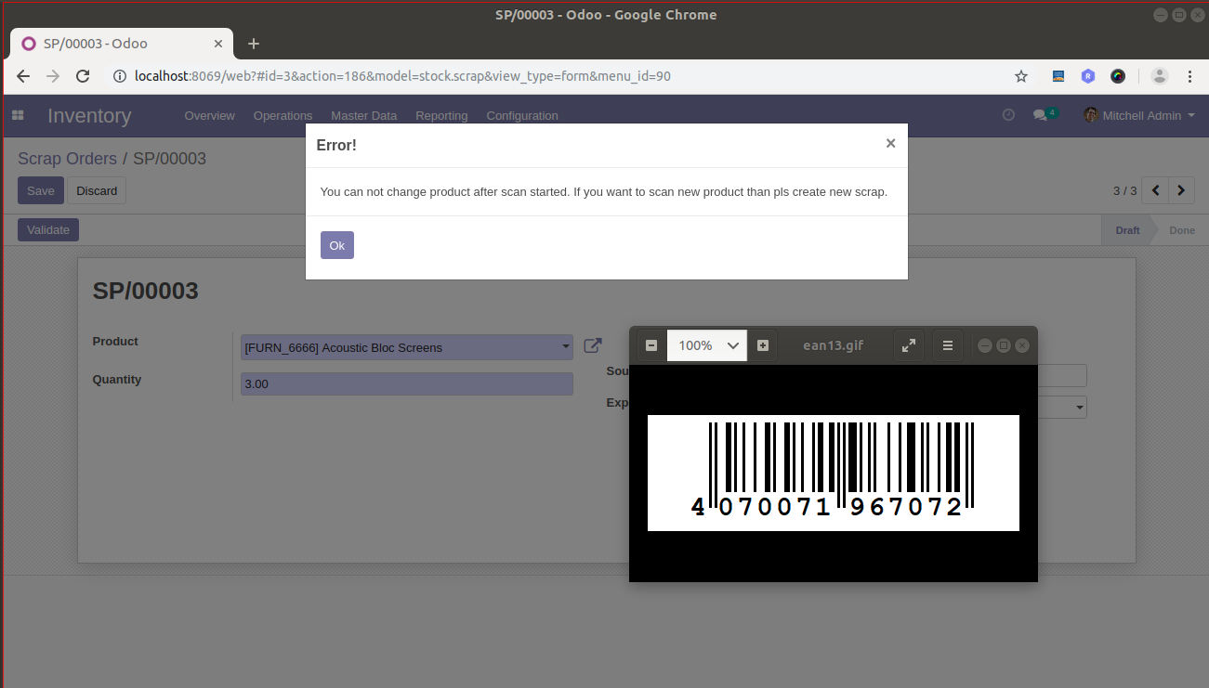This screenshot has height=688, width=1209.
Task: Select the Draft status stage
Action: tap(1127, 230)
